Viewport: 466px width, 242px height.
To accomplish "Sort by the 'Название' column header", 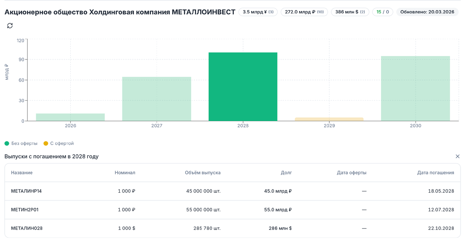I will pyautogui.click(x=22, y=172).
